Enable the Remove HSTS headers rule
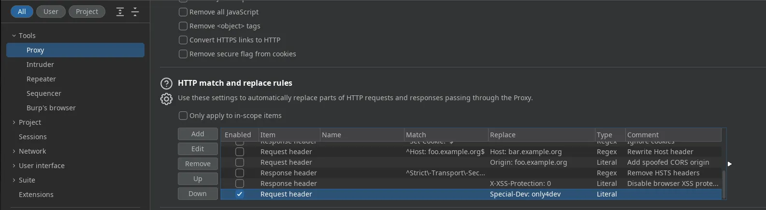The width and height of the screenshot is (766, 210). (x=240, y=173)
